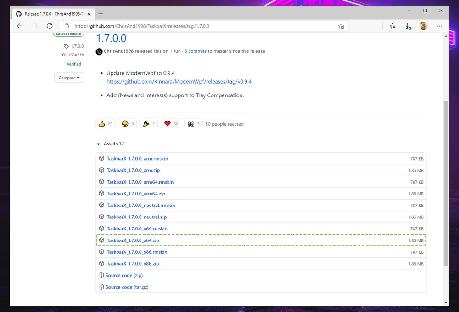Image resolution: width=459 pixels, height=312 pixels.
Task: Open a new browser tab with the plus button
Action: [101, 14]
